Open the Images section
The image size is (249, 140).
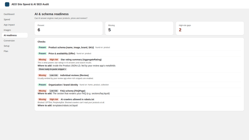[7, 30]
